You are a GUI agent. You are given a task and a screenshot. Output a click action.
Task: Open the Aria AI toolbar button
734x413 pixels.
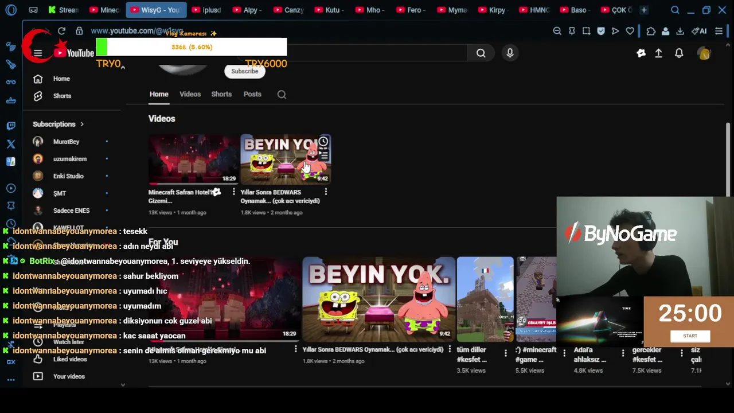click(x=699, y=31)
